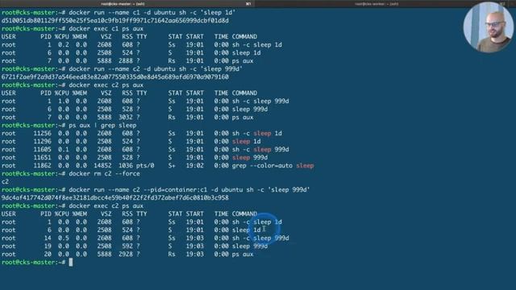The image size is (516, 290).
Task: Switch to the root@cks-worker ssh tab
Action: coord(377,4)
